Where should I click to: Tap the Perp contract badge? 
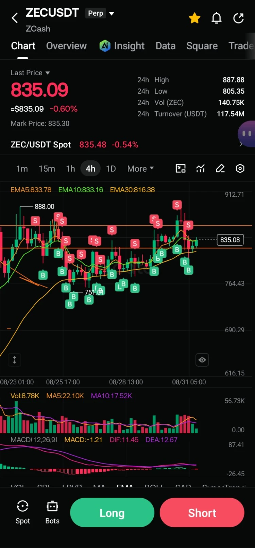coord(96,13)
